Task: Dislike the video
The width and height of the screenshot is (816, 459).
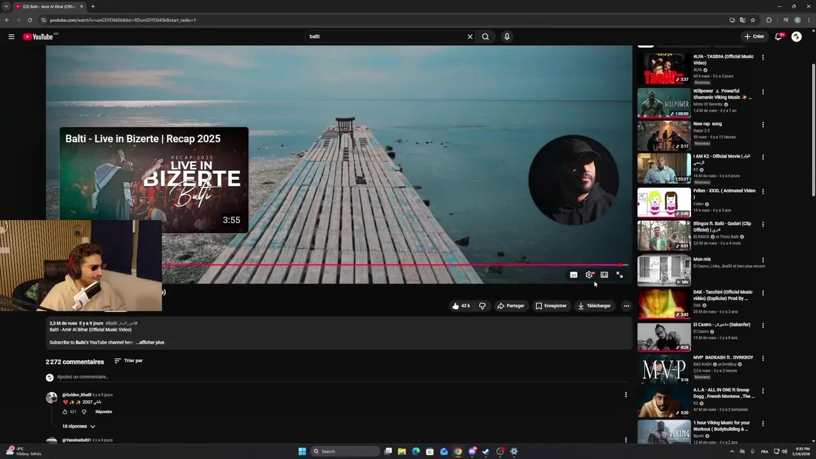Action: pyautogui.click(x=483, y=306)
